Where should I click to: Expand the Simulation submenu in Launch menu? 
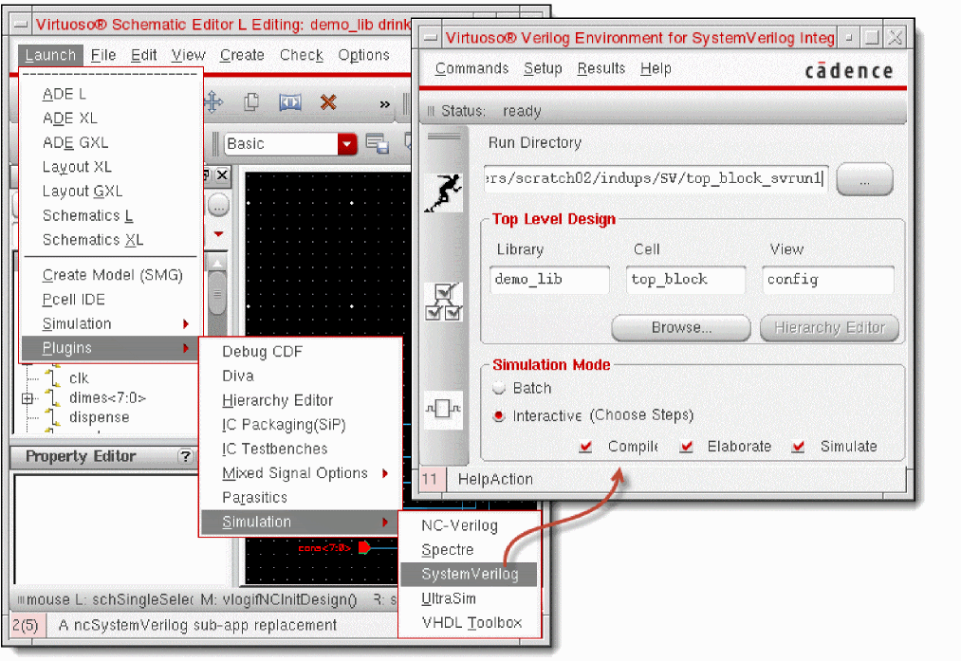pos(186,324)
